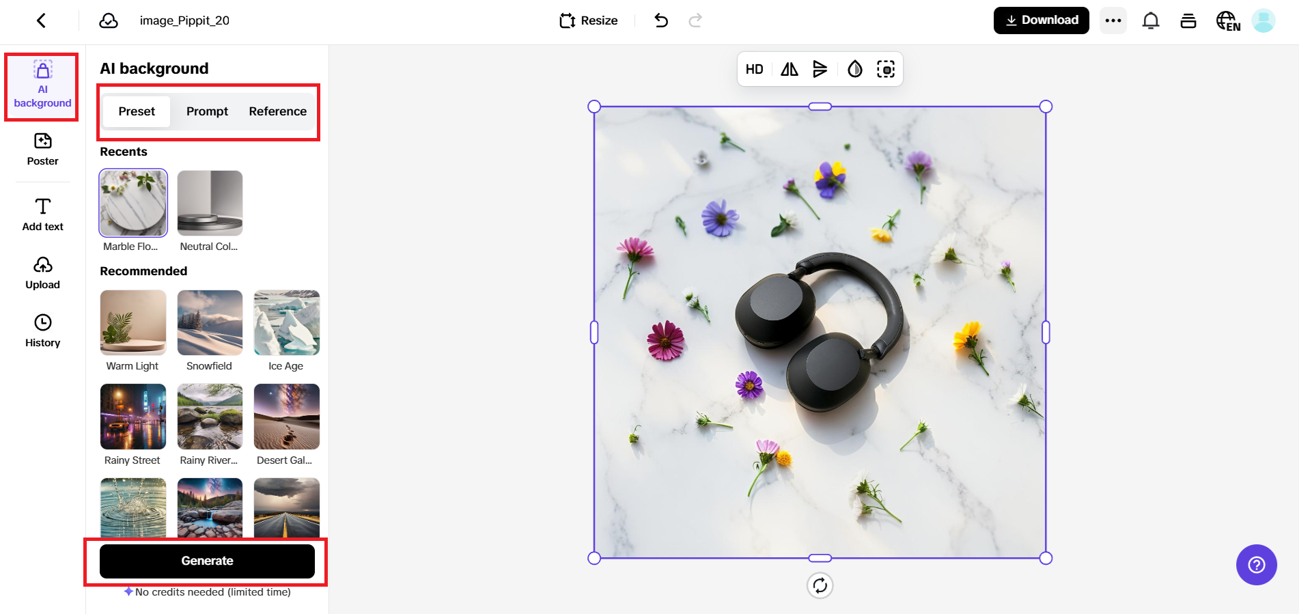The width and height of the screenshot is (1299, 614).
Task: Click the Generate button
Action: (x=207, y=561)
